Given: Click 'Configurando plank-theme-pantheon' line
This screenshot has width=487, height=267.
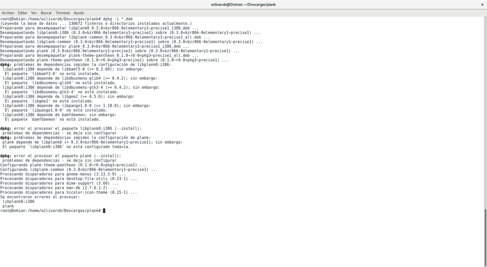Looking at the screenshot, I should pos(73,165).
